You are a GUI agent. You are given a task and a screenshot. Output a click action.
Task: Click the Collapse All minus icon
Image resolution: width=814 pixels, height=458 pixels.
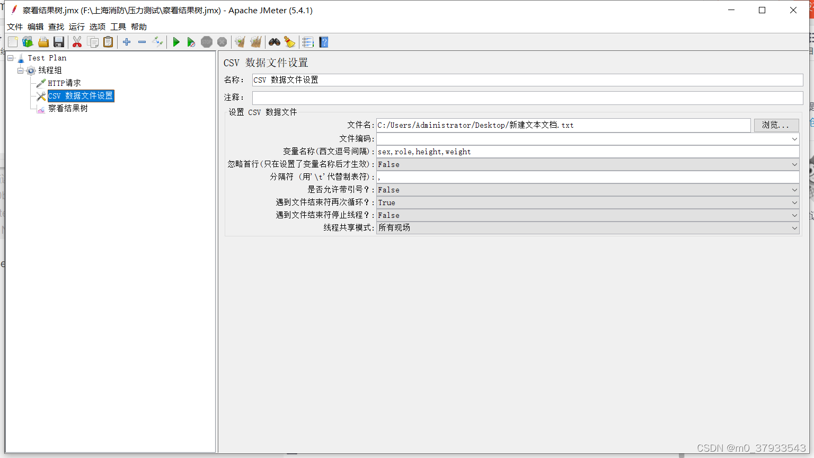(142, 42)
